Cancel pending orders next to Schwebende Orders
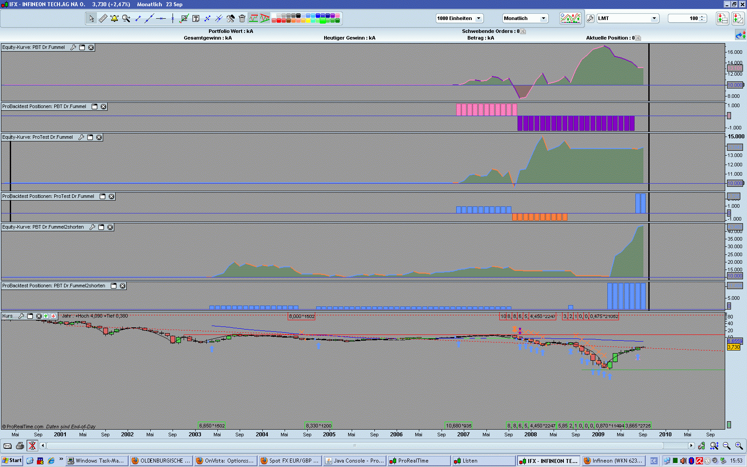747x467 pixels. point(523,31)
